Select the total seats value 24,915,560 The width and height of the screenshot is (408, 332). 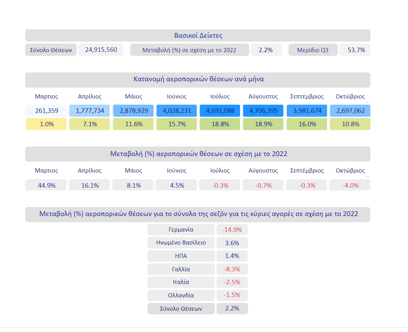(101, 50)
